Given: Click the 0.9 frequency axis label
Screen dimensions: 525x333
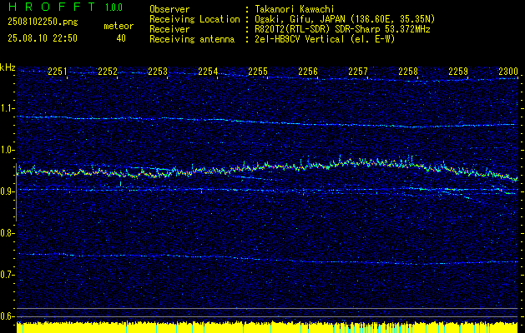Looking at the screenshot, I should click(x=7, y=191).
